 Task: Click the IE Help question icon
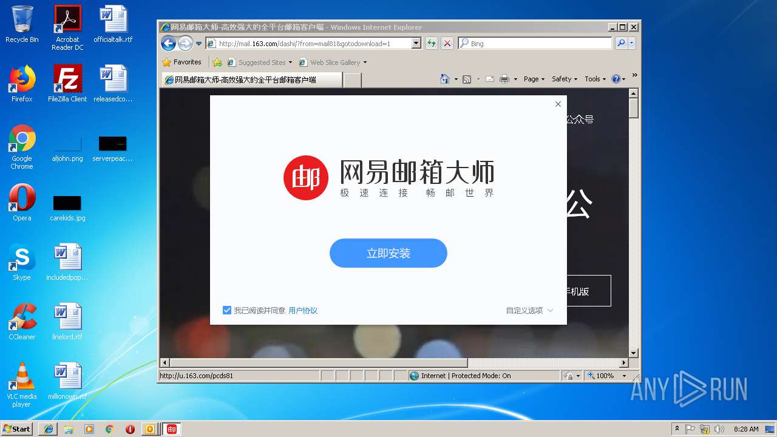[616, 79]
